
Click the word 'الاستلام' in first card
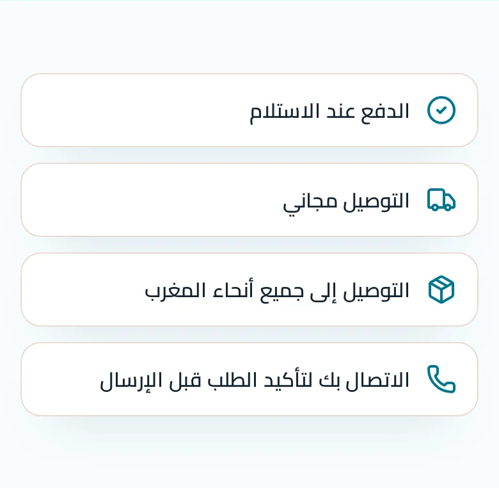(x=284, y=112)
